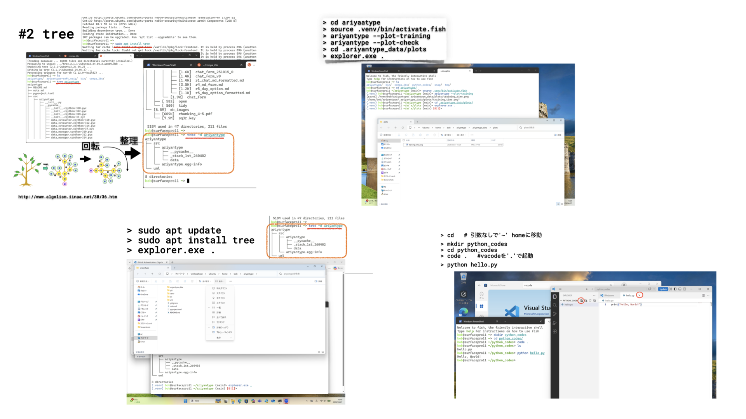
Task: Click Split Editor icon in VS Code
Action: [703, 295]
